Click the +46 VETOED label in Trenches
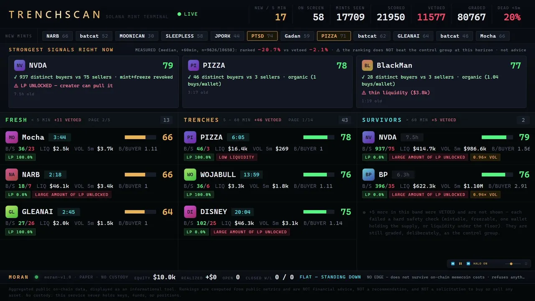The height and width of the screenshot is (301, 535). point(267,120)
